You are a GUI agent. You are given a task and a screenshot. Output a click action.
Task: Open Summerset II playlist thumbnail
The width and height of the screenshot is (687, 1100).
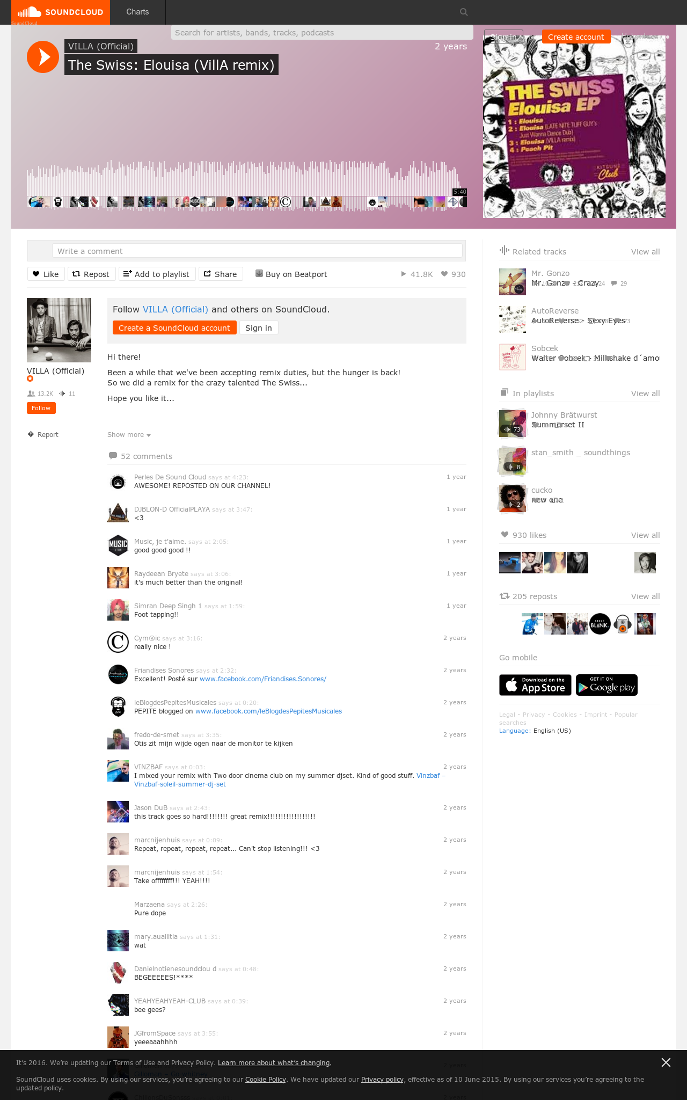(x=513, y=424)
